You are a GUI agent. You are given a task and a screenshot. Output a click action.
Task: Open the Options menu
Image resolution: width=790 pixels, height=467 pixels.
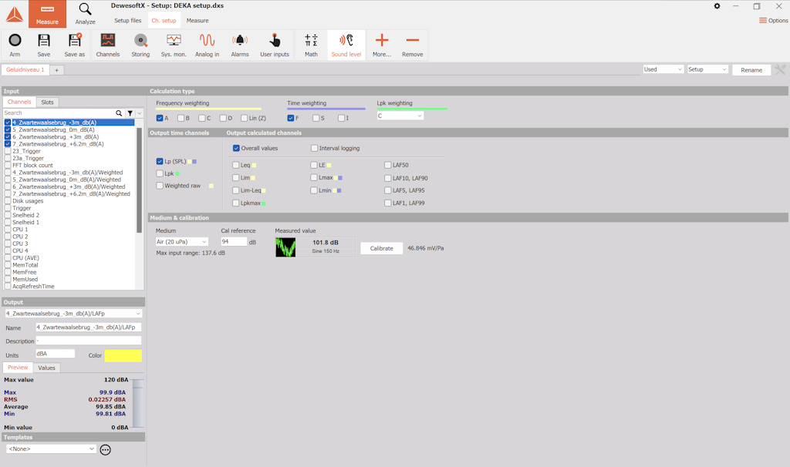773,21
